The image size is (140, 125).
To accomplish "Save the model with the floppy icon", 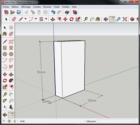I will pos(19,12).
